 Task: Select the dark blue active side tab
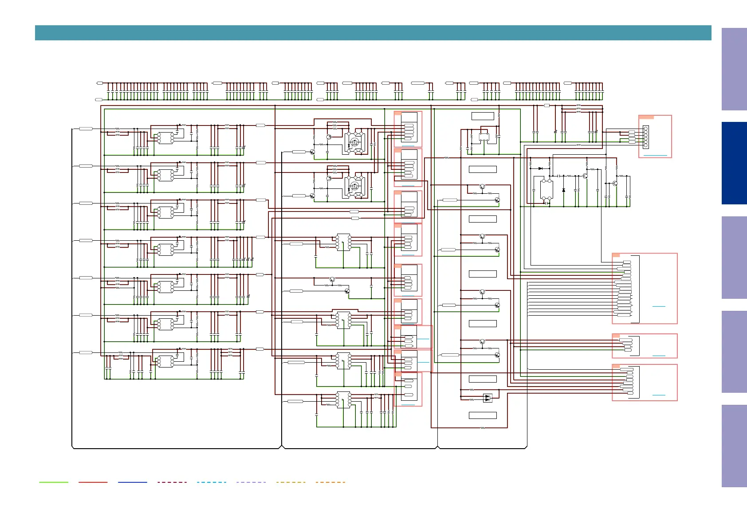(x=734, y=163)
